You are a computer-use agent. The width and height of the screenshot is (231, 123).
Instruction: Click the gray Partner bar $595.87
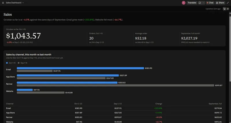coord(115,85)
